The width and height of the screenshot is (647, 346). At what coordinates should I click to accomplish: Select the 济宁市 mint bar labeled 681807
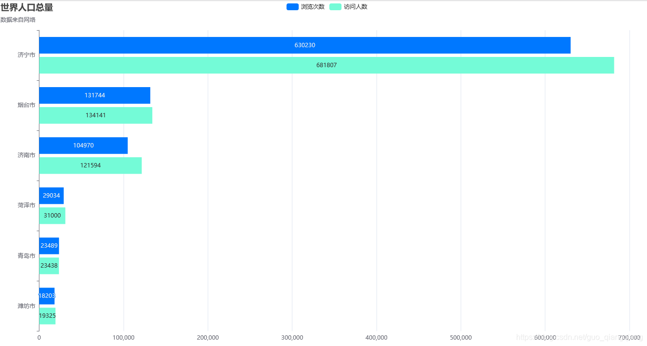point(326,65)
